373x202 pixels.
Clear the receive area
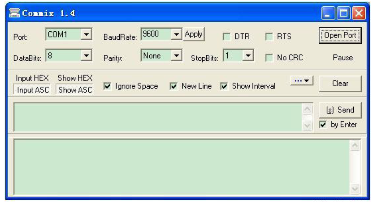pyautogui.click(x=340, y=84)
